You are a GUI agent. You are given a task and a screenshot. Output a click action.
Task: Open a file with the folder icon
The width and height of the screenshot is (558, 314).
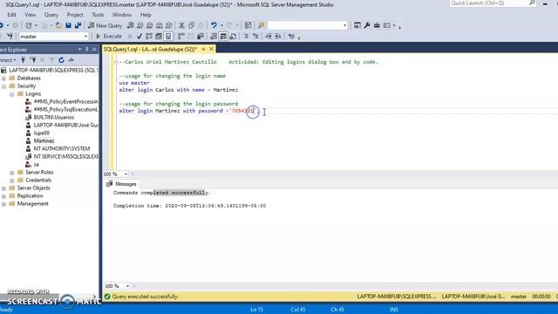[x=58, y=25]
